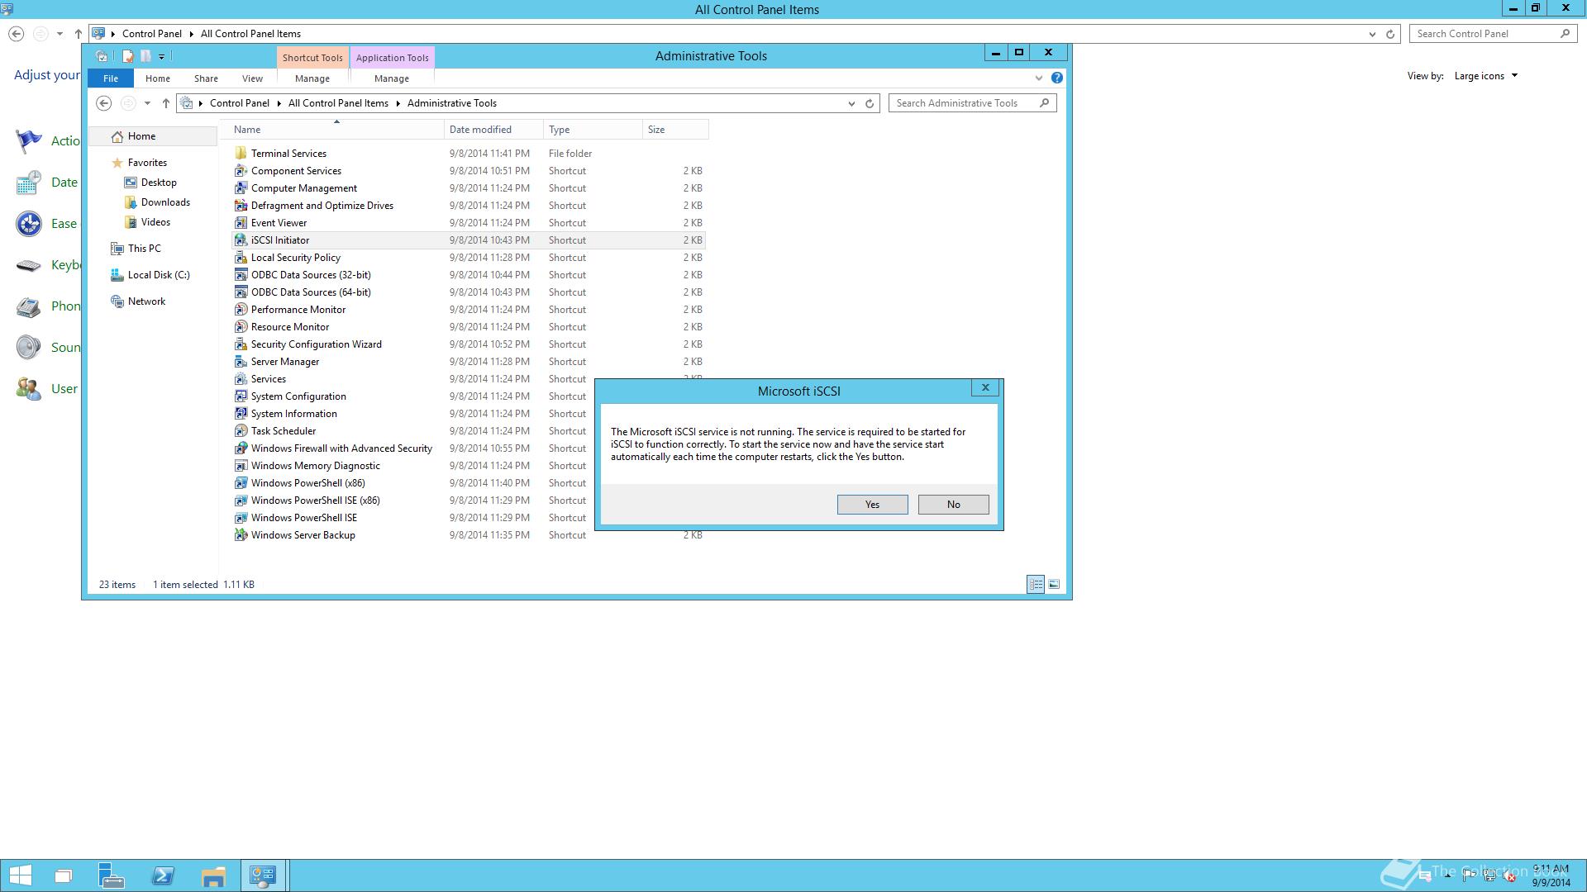Viewport: 1587px width, 892px height.
Task: Open Customize Quick Access Toolbar dropdown
Action: [x=161, y=56]
